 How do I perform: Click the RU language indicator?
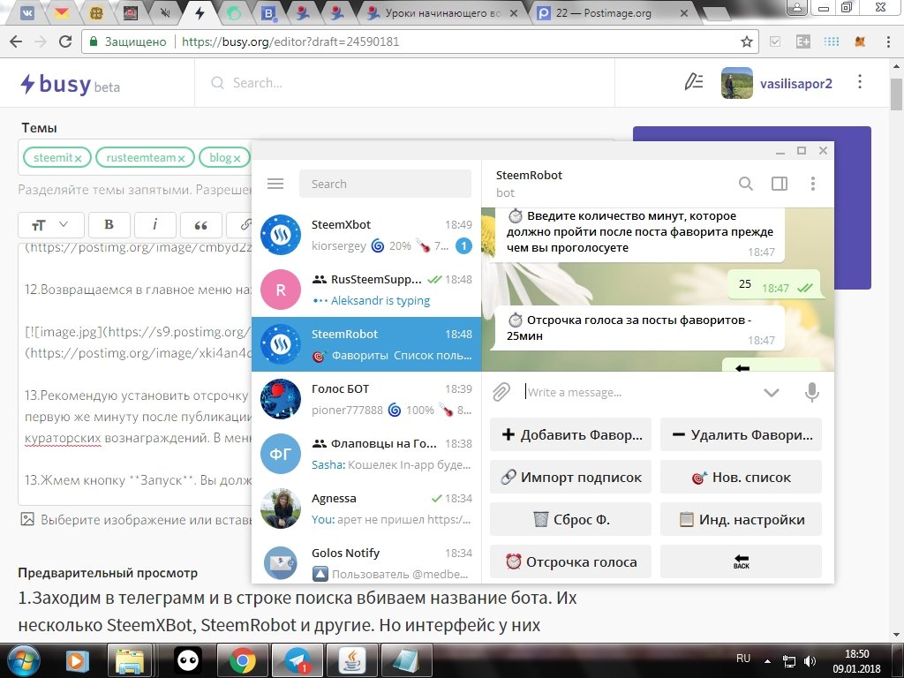click(x=743, y=659)
